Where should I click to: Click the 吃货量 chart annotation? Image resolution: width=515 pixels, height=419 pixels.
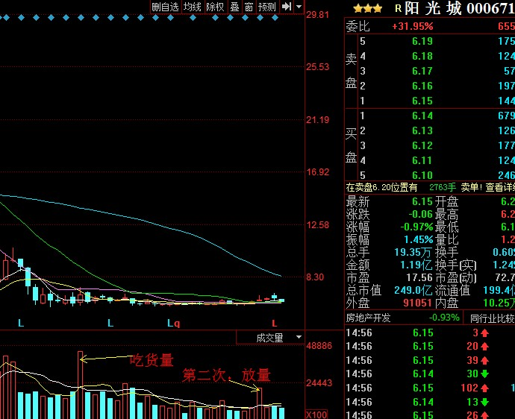(x=152, y=360)
